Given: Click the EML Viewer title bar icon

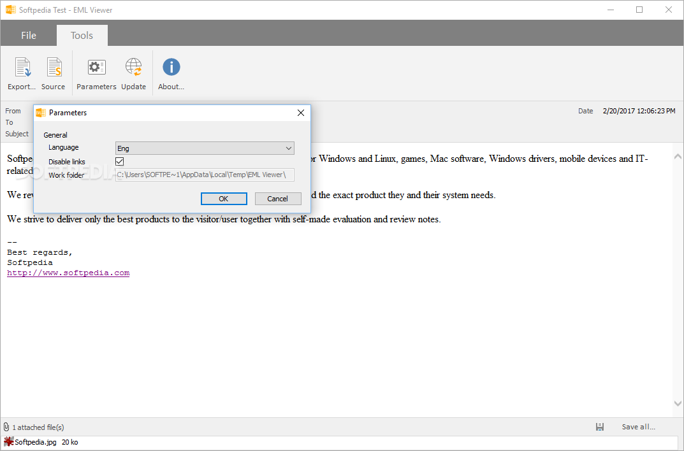Looking at the screenshot, I should tap(10, 10).
